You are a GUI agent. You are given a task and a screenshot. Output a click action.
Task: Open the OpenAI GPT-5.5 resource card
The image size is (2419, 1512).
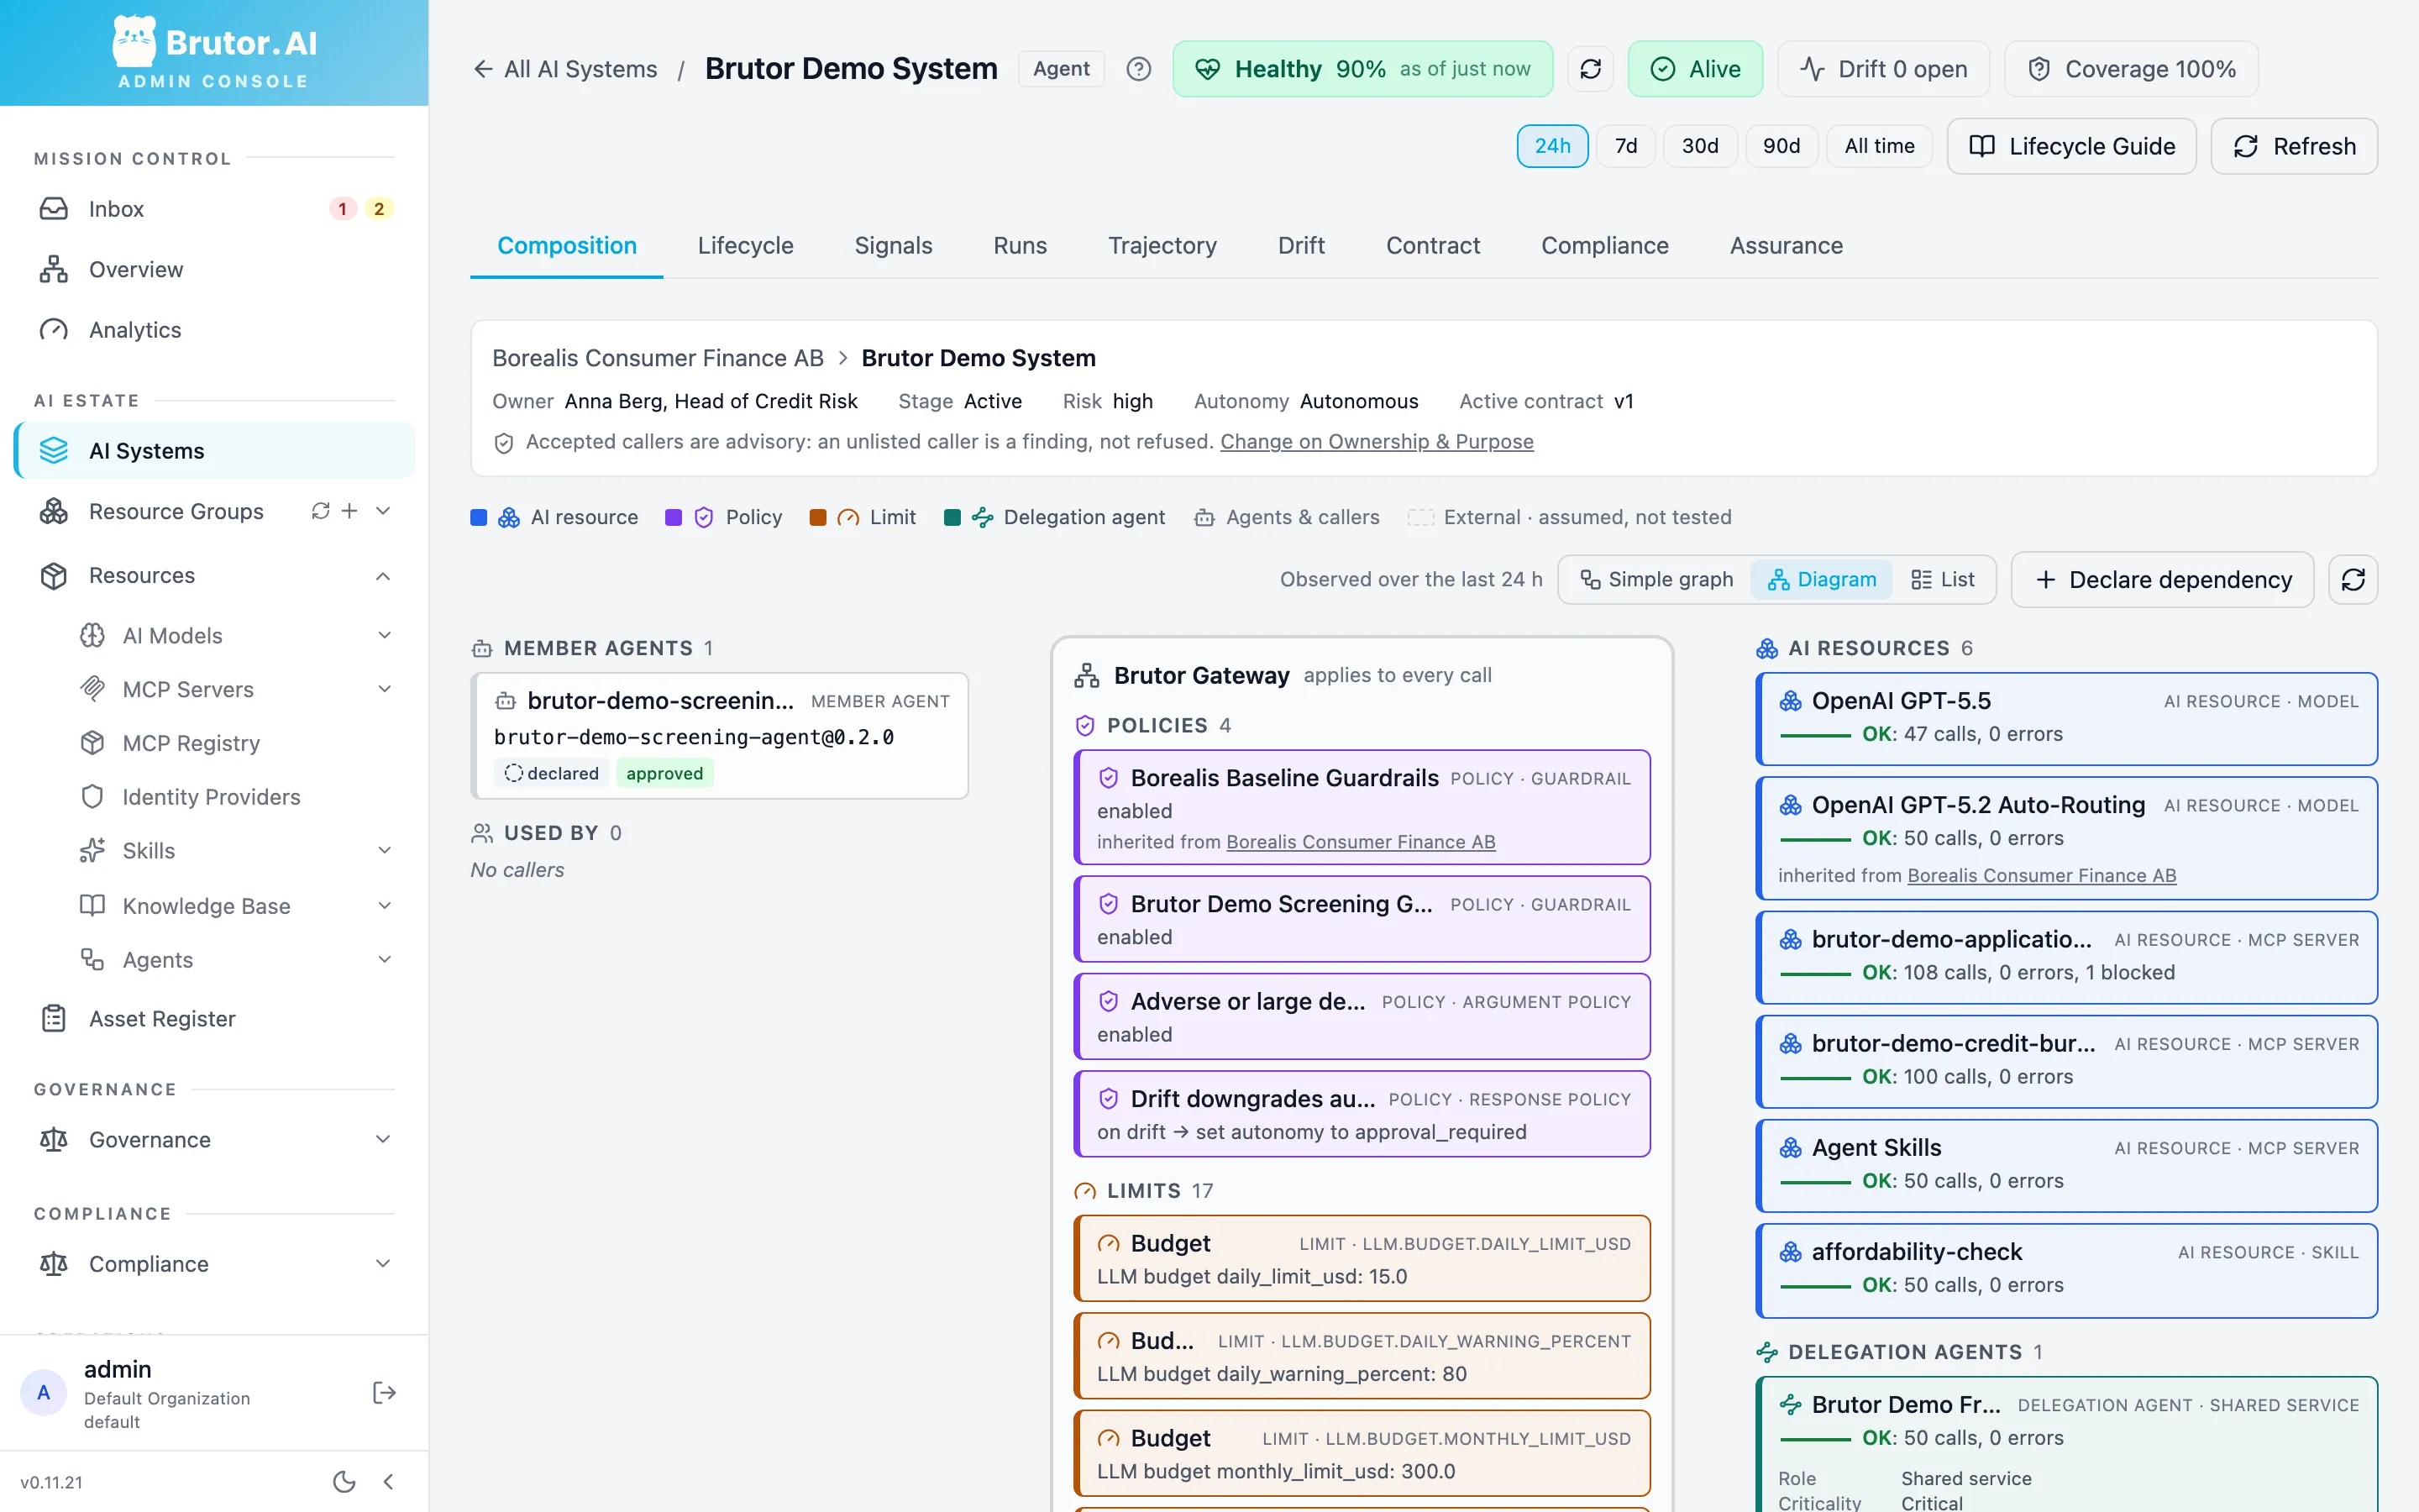pos(2066,718)
